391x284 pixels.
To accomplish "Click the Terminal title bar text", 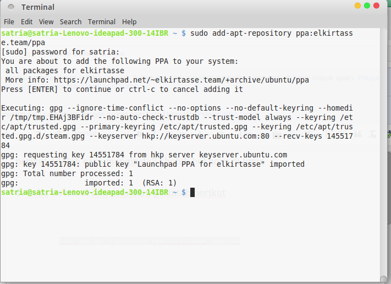I will coord(38,7).
